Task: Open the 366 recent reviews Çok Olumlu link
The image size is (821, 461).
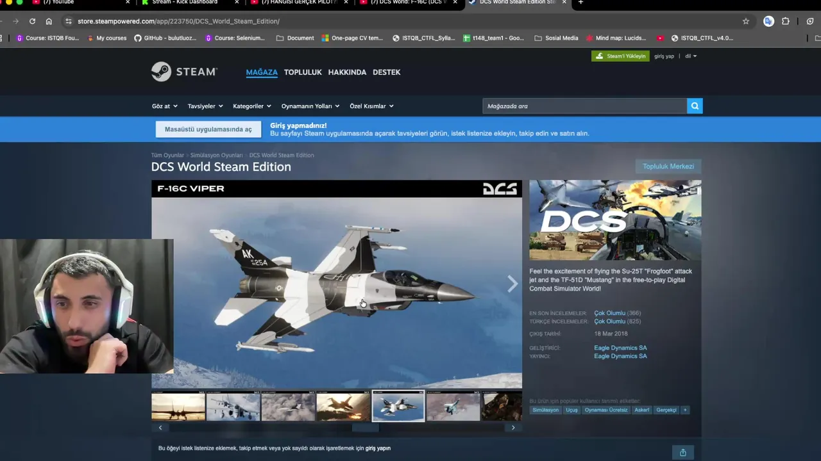Action: pyautogui.click(x=609, y=313)
